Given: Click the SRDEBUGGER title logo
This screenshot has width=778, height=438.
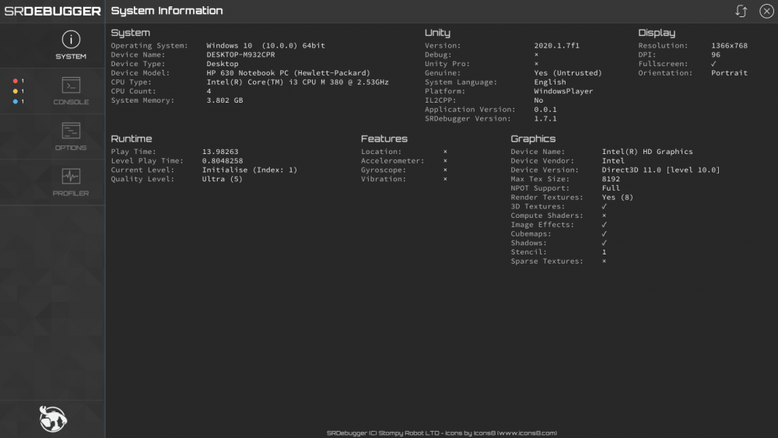Looking at the screenshot, I should tap(53, 11).
